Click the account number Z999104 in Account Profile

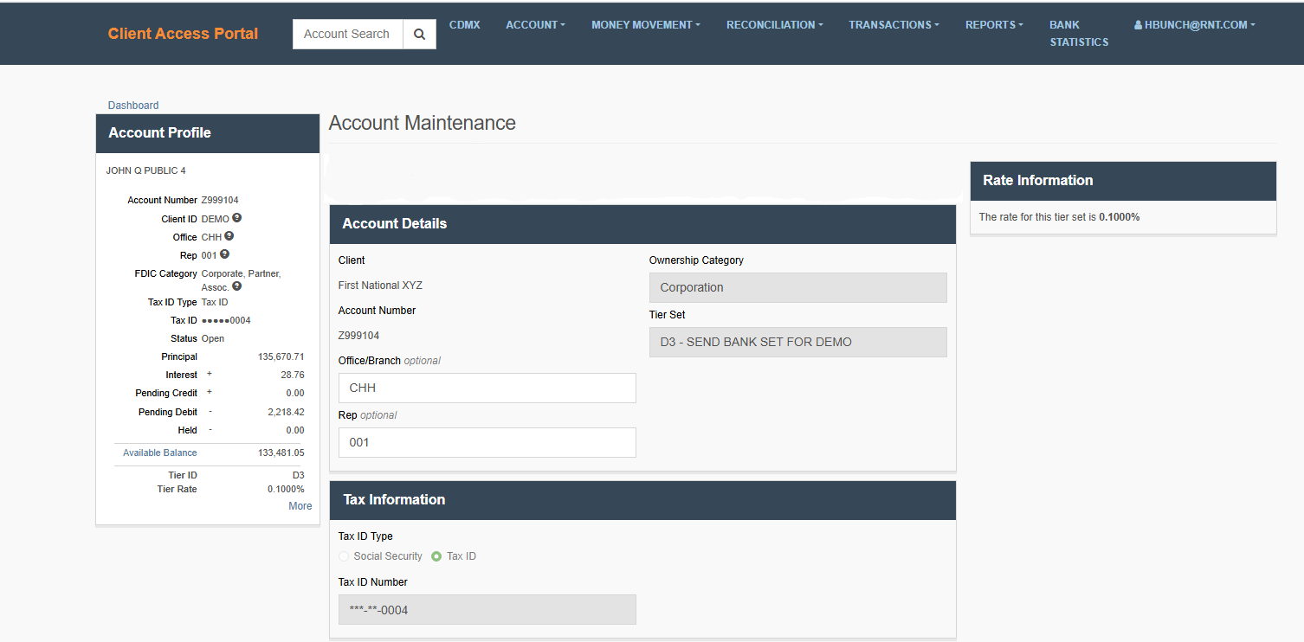[x=220, y=200]
